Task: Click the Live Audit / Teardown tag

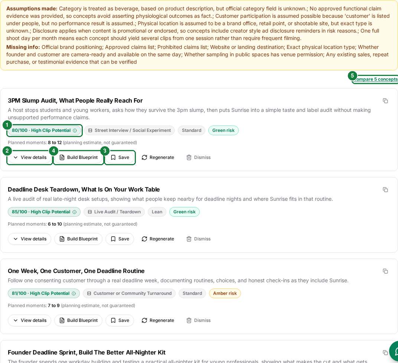Action: [x=114, y=212]
